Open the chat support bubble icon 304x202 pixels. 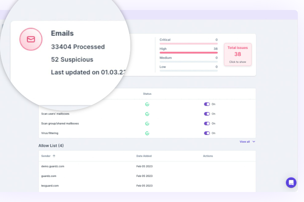[x=291, y=182]
